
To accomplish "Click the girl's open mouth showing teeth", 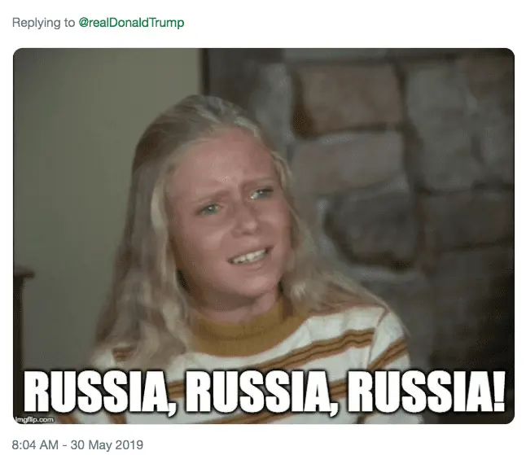I will [x=251, y=257].
